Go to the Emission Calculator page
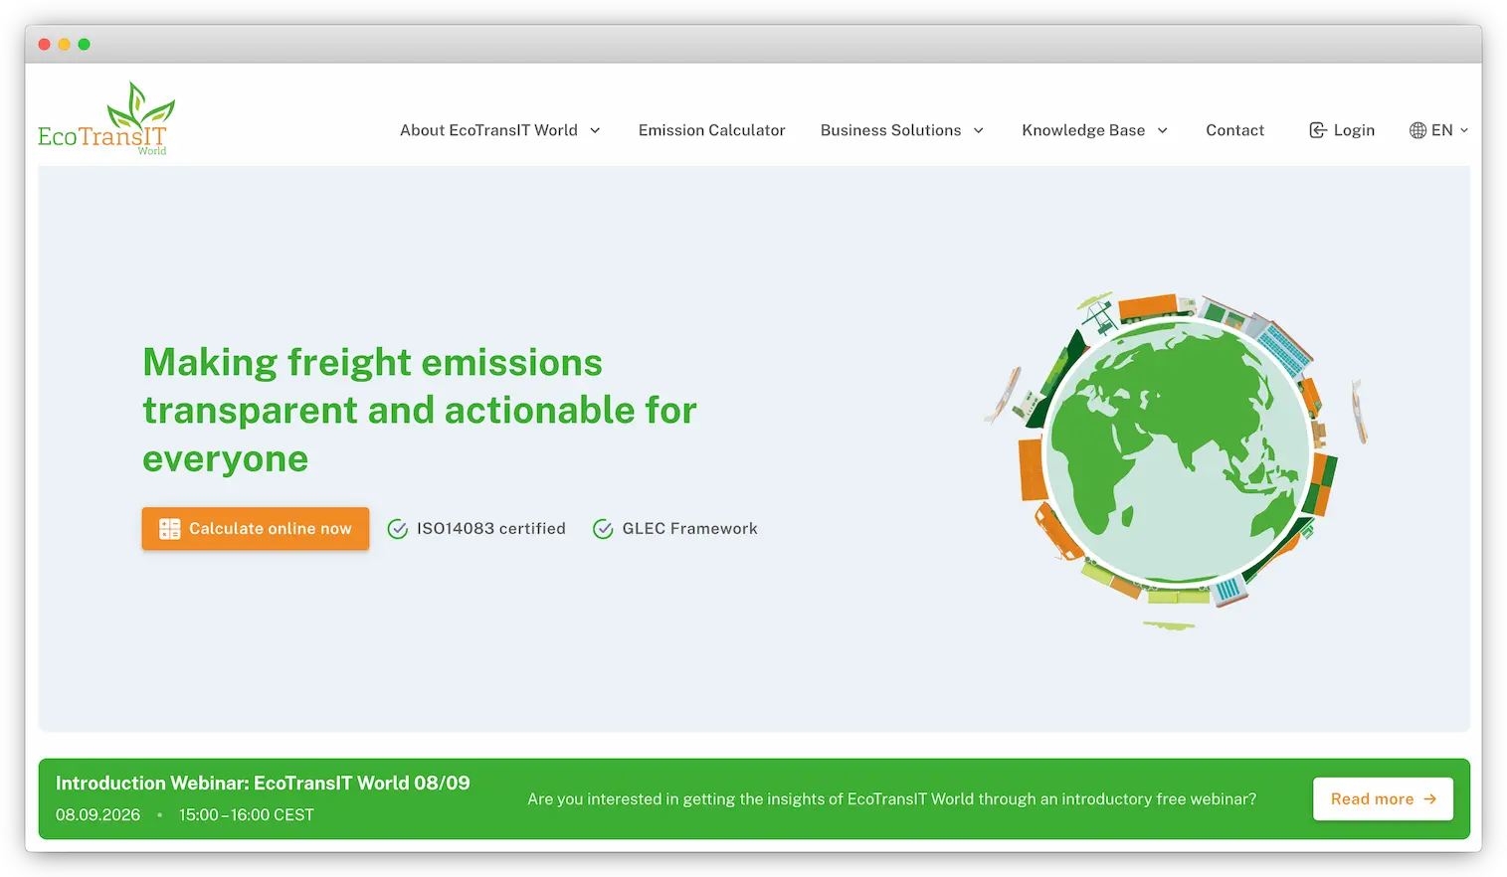The height and width of the screenshot is (877, 1507). (712, 130)
